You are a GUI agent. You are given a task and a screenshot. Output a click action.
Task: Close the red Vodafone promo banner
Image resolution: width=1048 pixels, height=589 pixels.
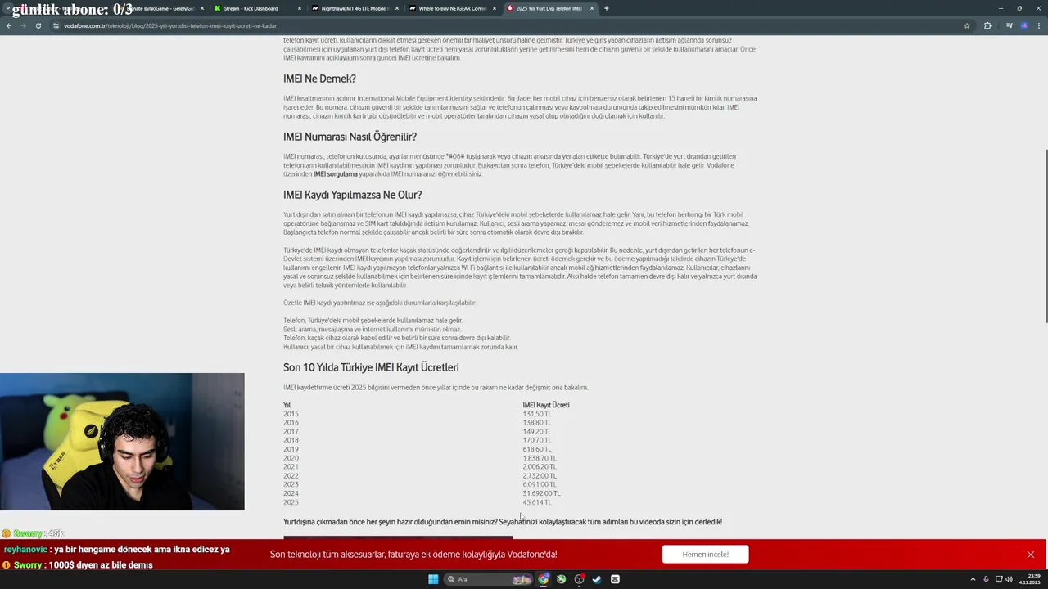click(x=1031, y=555)
